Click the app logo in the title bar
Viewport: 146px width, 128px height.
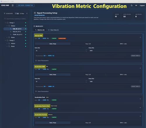(1, 1)
